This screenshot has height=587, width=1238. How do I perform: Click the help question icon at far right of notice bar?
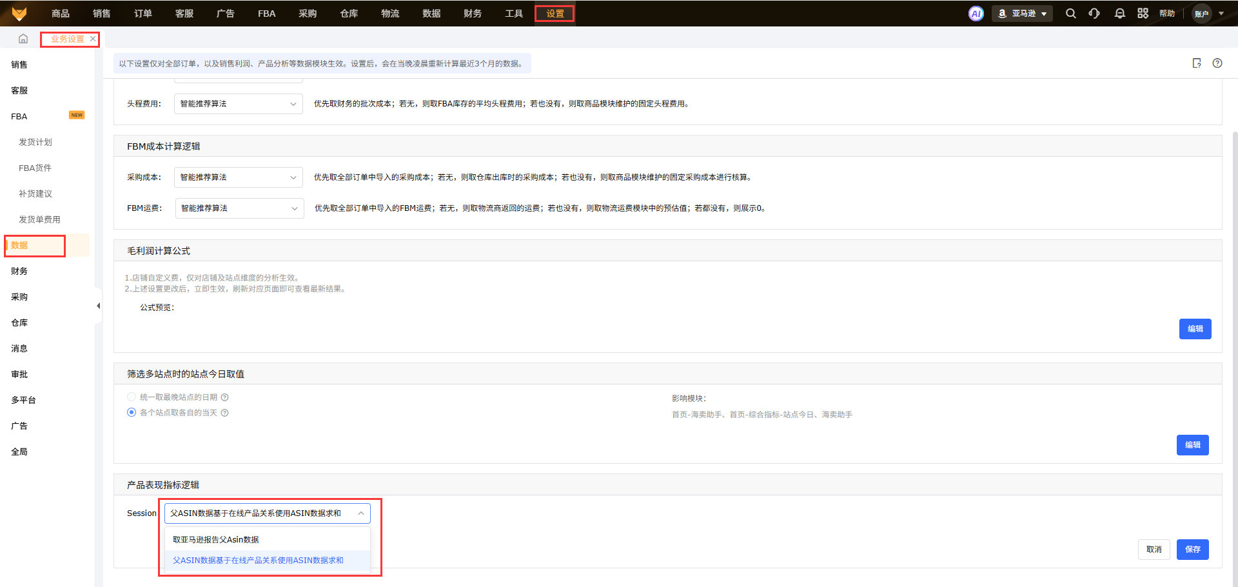(x=1217, y=63)
